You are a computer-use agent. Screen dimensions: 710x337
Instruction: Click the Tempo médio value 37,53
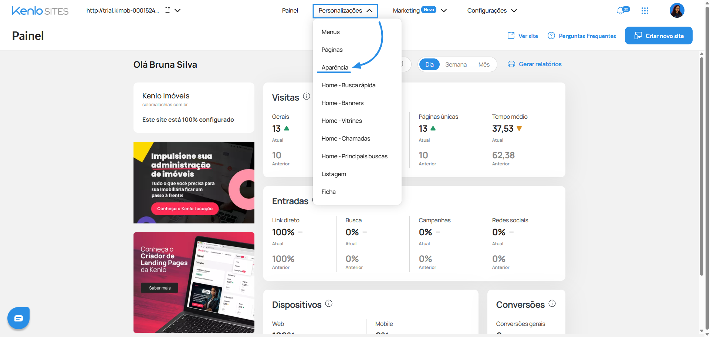[503, 128]
